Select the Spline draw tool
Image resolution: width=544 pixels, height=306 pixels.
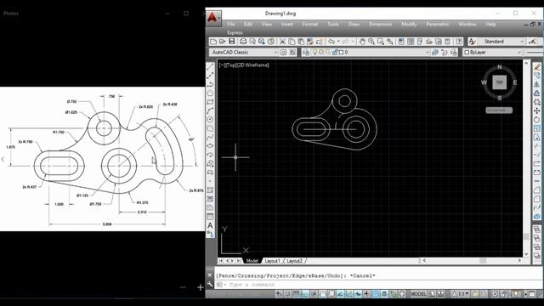[x=210, y=137]
